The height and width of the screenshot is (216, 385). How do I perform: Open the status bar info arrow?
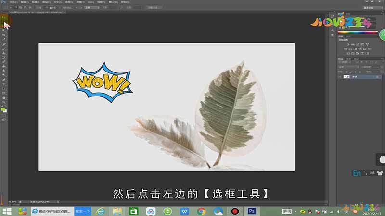(x=58, y=202)
